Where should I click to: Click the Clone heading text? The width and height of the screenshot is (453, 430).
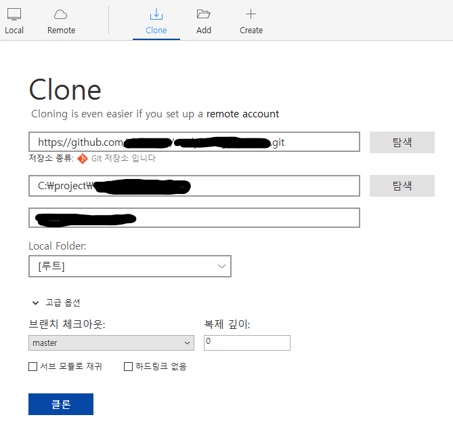[x=65, y=90]
